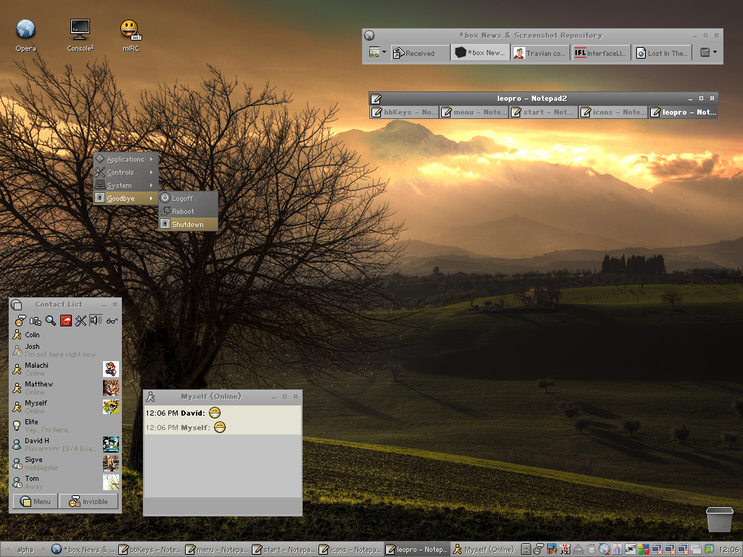Open the Opera desktop shortcut

coord(25,30)
